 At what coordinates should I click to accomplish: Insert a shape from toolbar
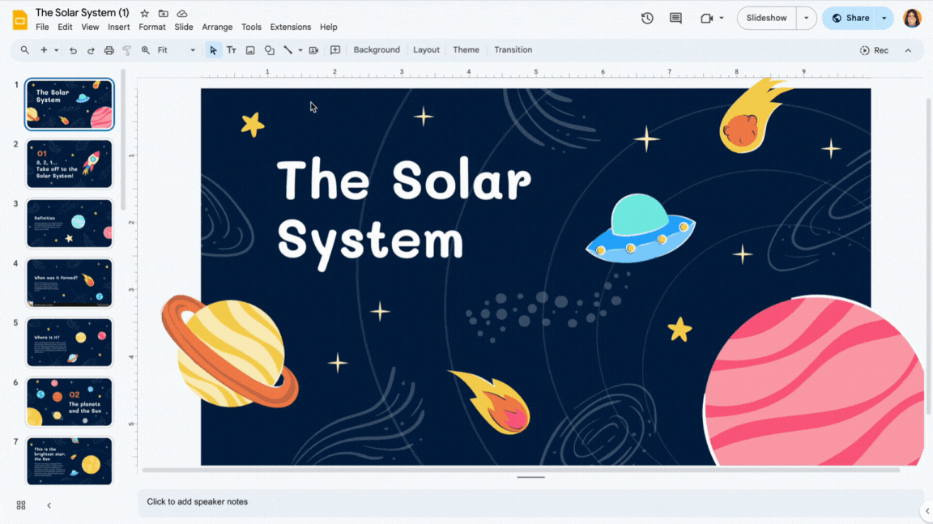pos(269,50)
